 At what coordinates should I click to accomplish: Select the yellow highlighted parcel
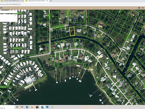click(72, 31)
